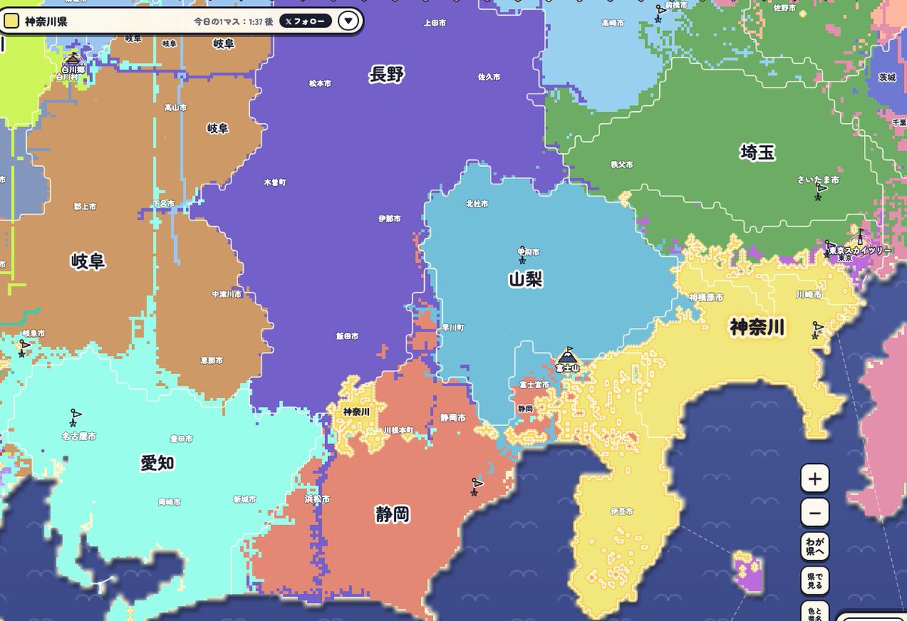Click the 秩父市 city label
The width and height of the screenshot is (907, 621).
point(621,164)
